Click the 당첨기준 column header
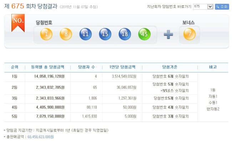The height and width of the screenshot is (141, 232). tap(170, 67)
